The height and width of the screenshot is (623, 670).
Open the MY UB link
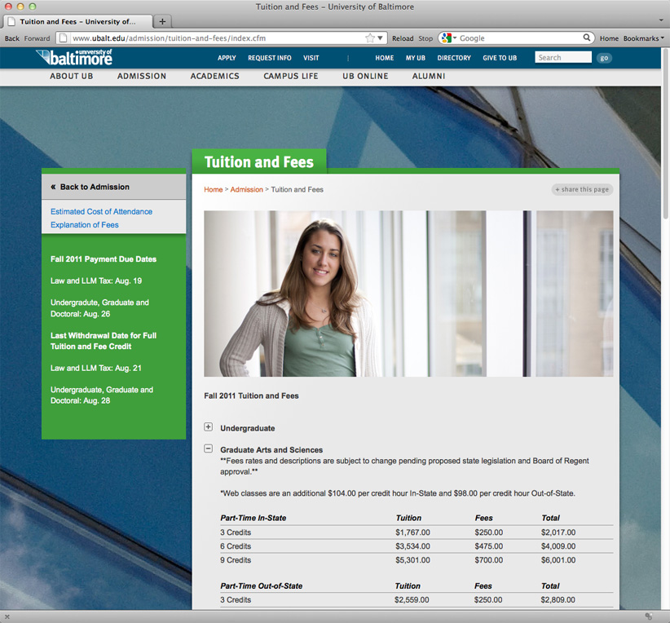(416, 58)
